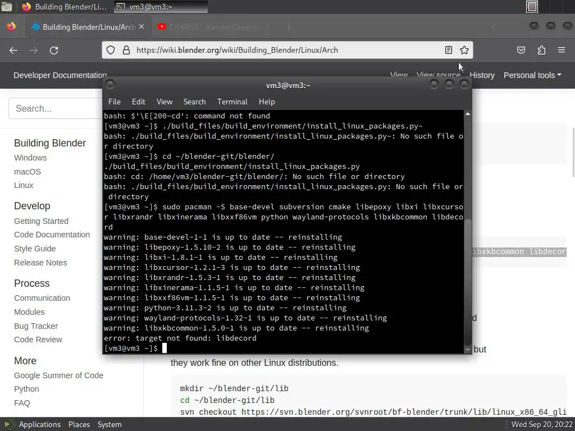Open the Applications panel menu

(x=40, y=424)
